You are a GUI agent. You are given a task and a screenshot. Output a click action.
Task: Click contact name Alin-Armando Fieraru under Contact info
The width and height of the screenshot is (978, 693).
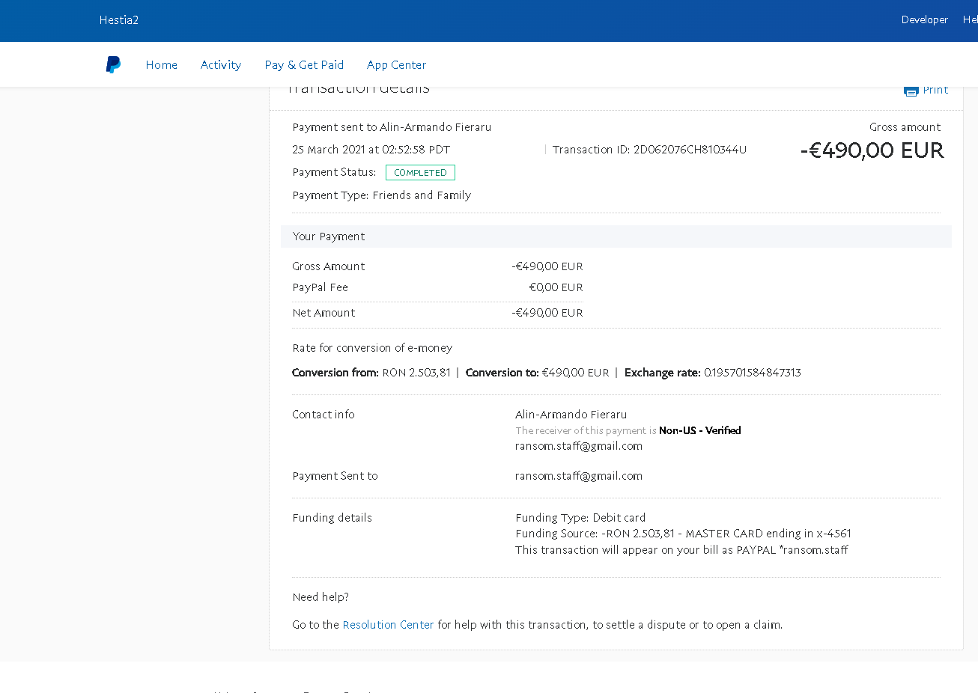coord(571,415)
